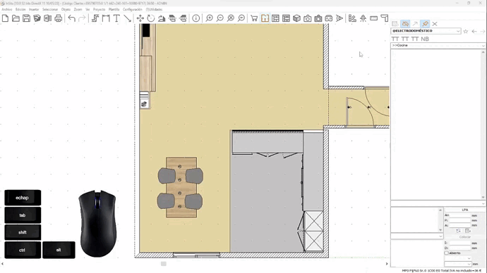Click the printer icon in the toolbar

point(58,18)
